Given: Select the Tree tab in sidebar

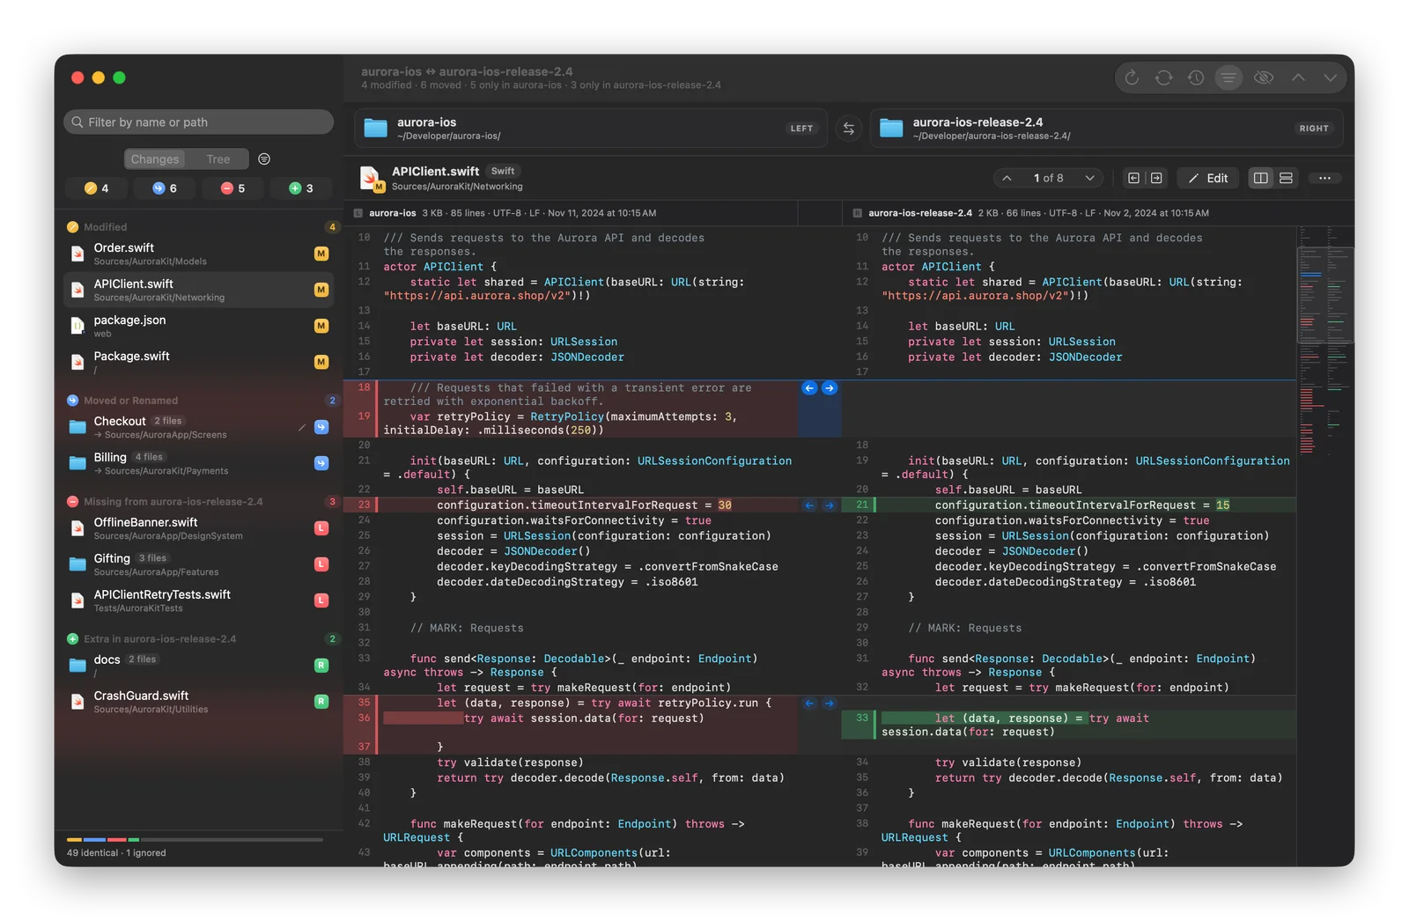Looking at the screenshot, I should click(x=218, y=159).
